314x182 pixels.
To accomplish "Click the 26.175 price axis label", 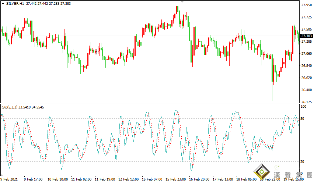I will click(x=307, y=102).
